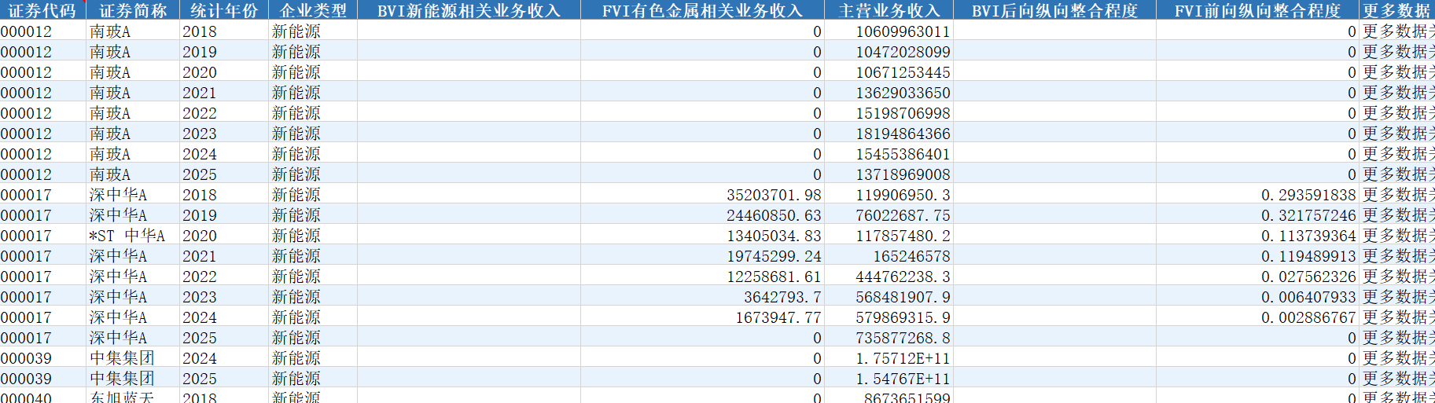Select 新能源 type in *ST 中华A row
The width and height of the screenshot is (1435, 403).
click(313, 236)
